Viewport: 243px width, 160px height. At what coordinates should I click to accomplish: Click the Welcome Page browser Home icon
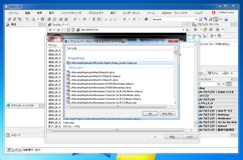(x=78, y=30)
